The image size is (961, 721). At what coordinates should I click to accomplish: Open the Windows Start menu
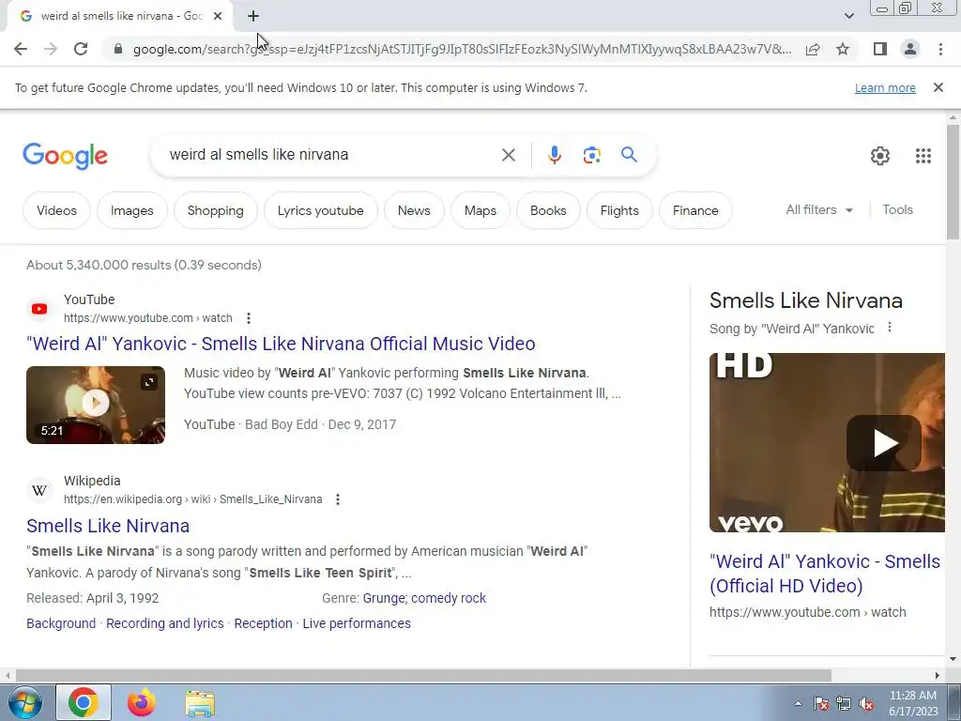[x=25, y=702]
